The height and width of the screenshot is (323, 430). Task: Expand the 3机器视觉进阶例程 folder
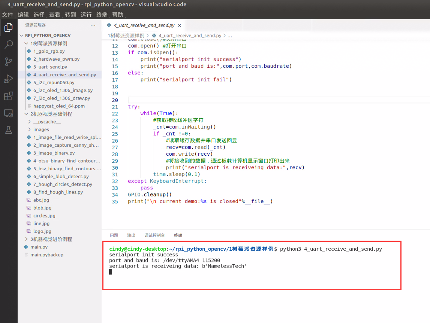coord(26,239)
